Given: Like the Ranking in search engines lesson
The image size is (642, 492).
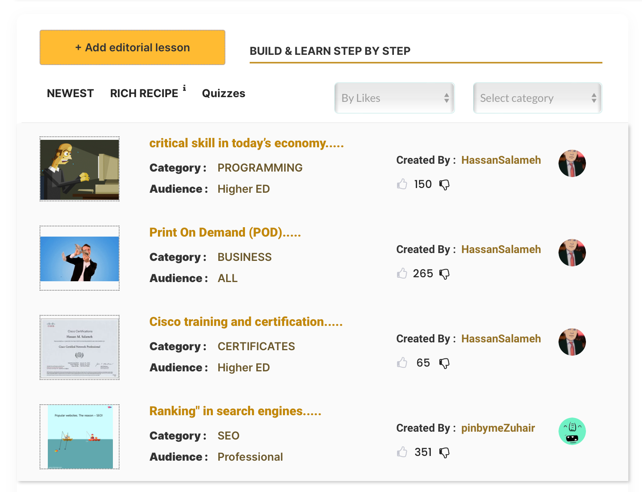Looking at the screenshot, I should (402, 452).
